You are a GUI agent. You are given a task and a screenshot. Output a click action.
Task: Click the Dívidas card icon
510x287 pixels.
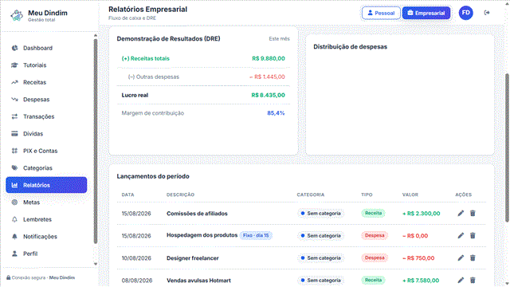click(14, 134)
